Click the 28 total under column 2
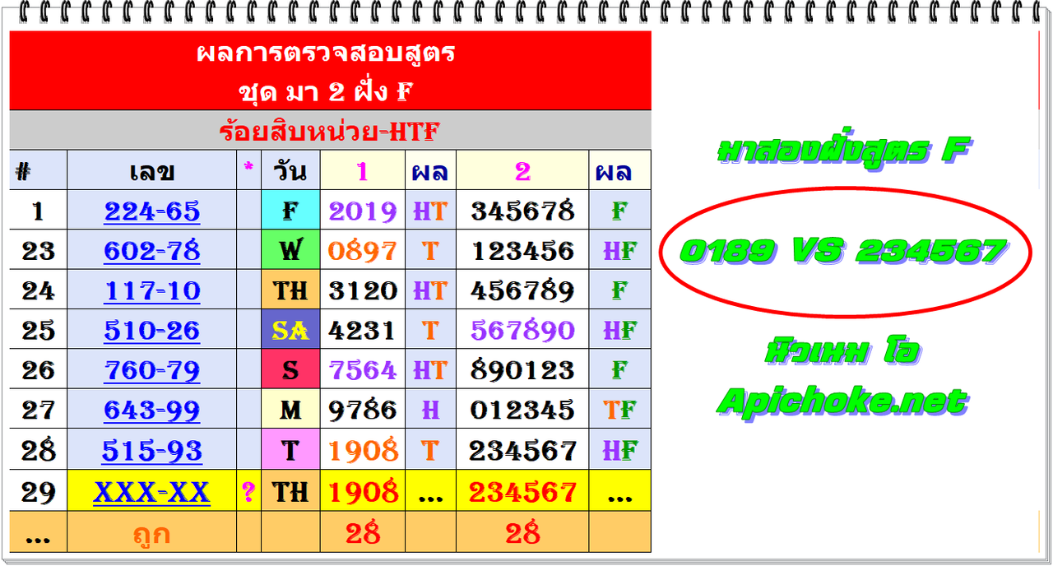Screen dimensions: 1053x566 coord(522,533)
